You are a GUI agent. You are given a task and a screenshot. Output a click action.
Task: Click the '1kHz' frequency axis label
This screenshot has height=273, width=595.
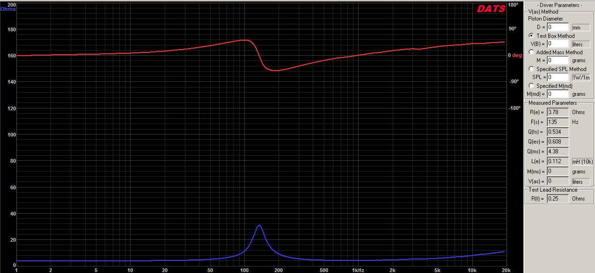tap(358, 270)
